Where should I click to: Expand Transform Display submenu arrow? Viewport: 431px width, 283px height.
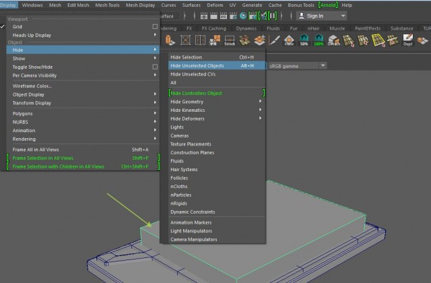coord(155,102)
